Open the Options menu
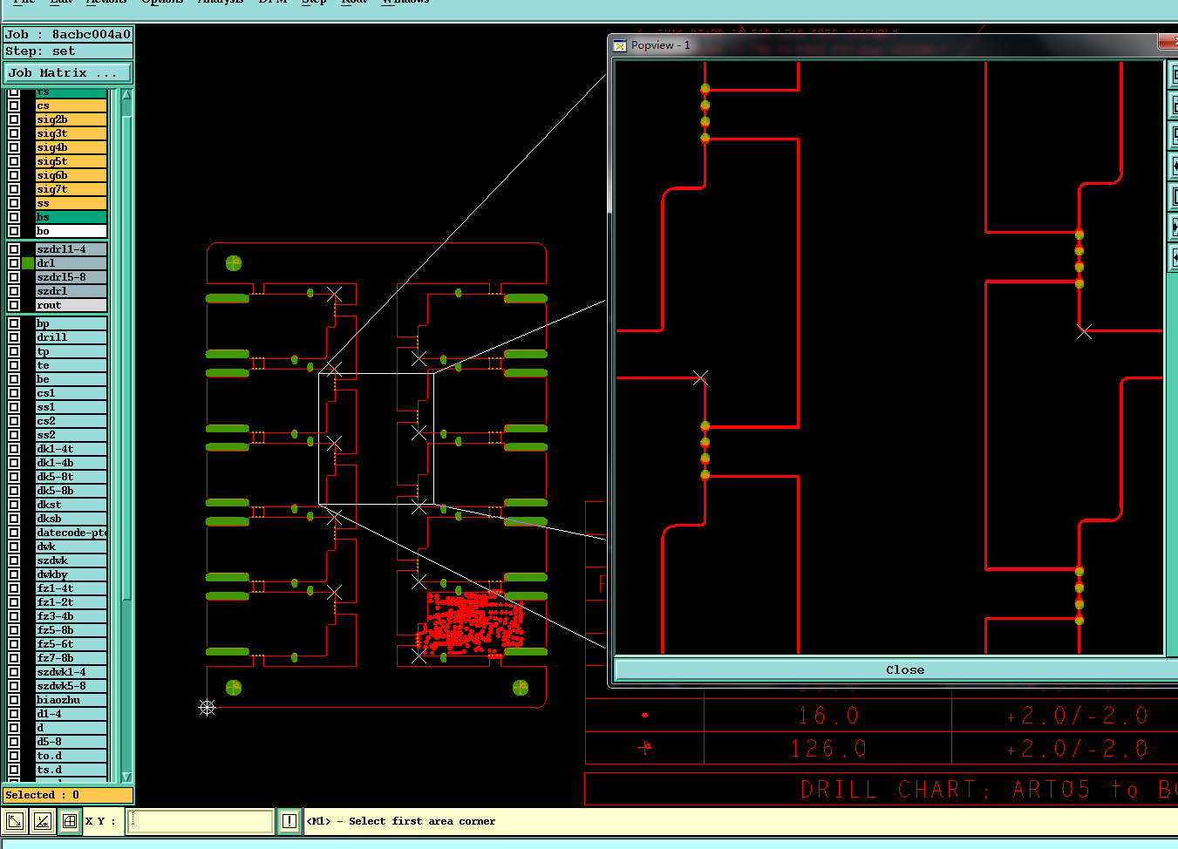The width and height of the screenshot is (1178, 849). pos(162,2)
